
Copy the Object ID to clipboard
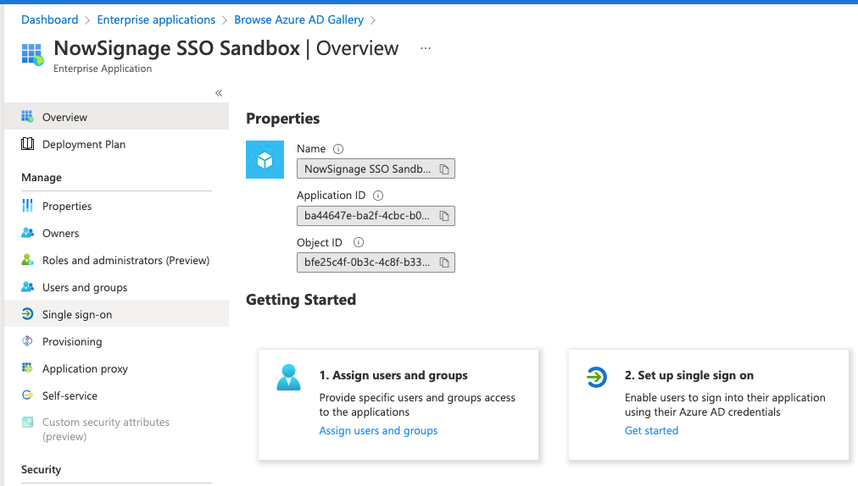pyautogui.click(x=444, y=262)
